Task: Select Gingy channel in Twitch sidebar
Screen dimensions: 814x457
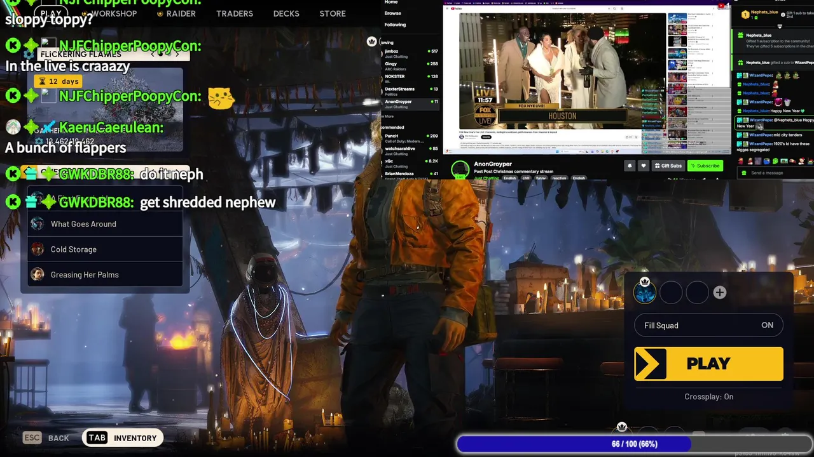Action: pos(411,66)
